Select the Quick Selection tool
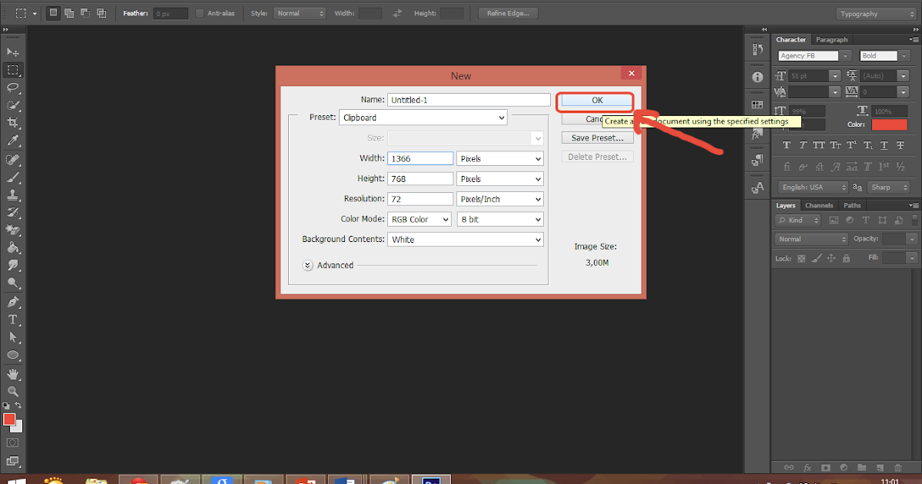Viewport: 922px width, 484px height. (x=12, y=104)
